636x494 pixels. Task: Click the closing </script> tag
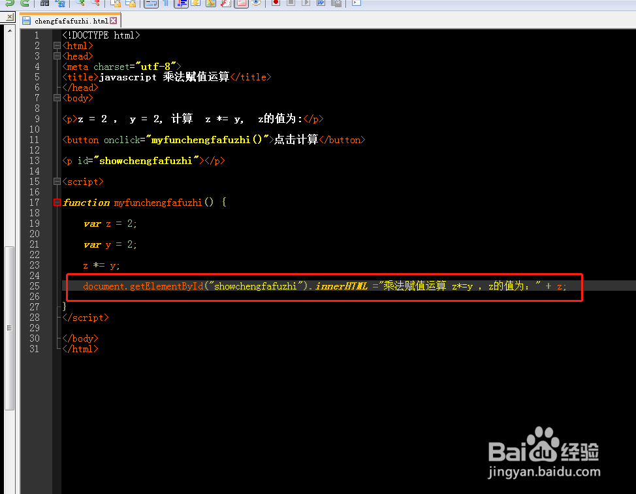click(86, 318)
